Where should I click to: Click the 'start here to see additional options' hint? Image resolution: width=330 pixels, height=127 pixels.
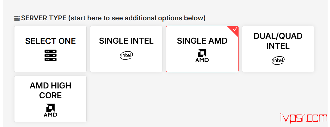point(137,18)
